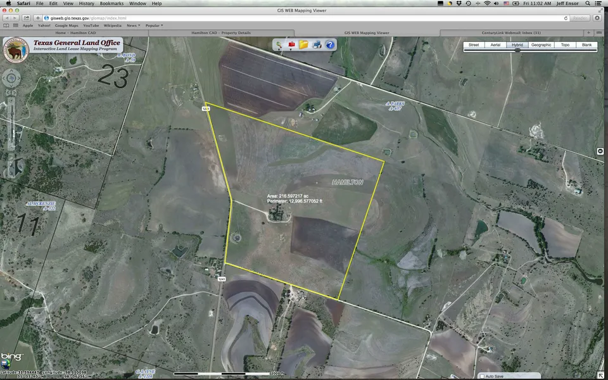Switch basemap to Topo

coord(565,45)
